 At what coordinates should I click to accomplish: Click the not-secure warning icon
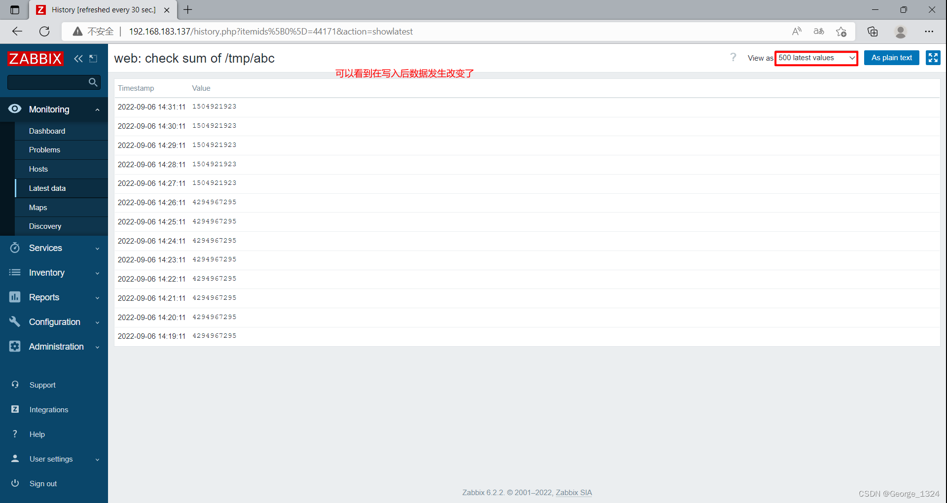coord(77,32)
